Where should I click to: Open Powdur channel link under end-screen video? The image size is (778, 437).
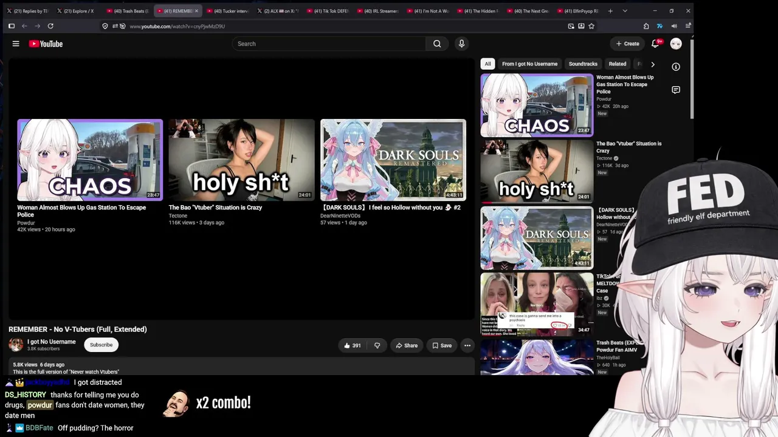coord(26,223)
